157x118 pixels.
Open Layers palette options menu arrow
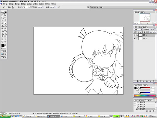156,27
